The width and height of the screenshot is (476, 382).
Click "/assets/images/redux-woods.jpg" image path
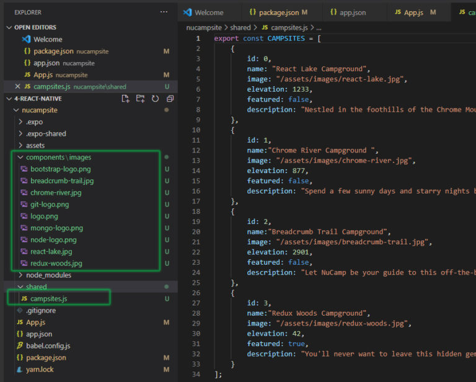pyautogui.click(x=342, y=323)
